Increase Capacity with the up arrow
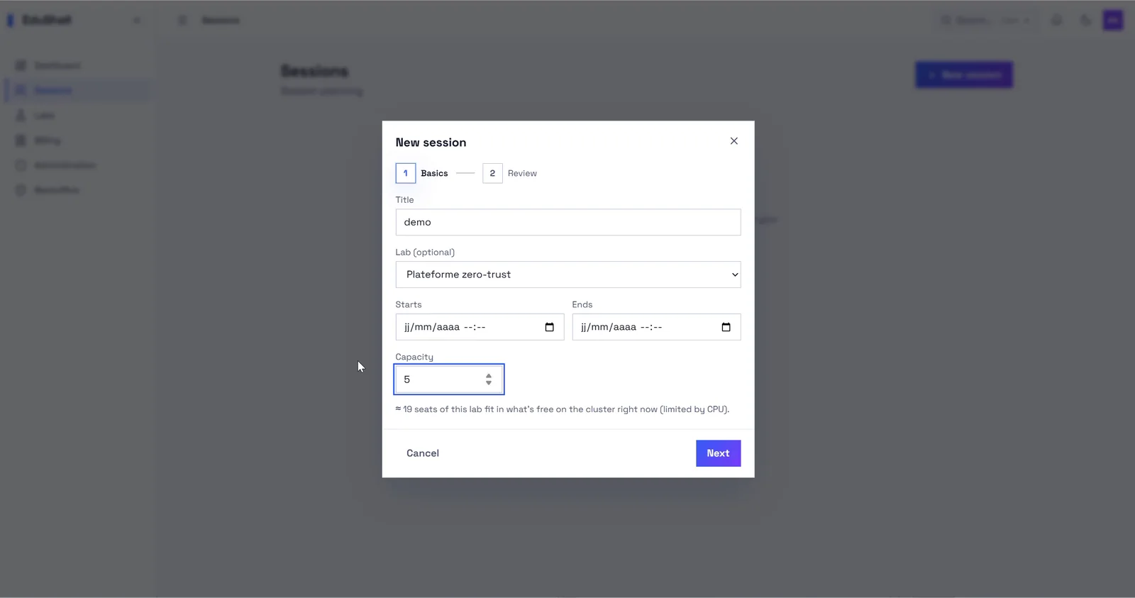 point(489,375)
